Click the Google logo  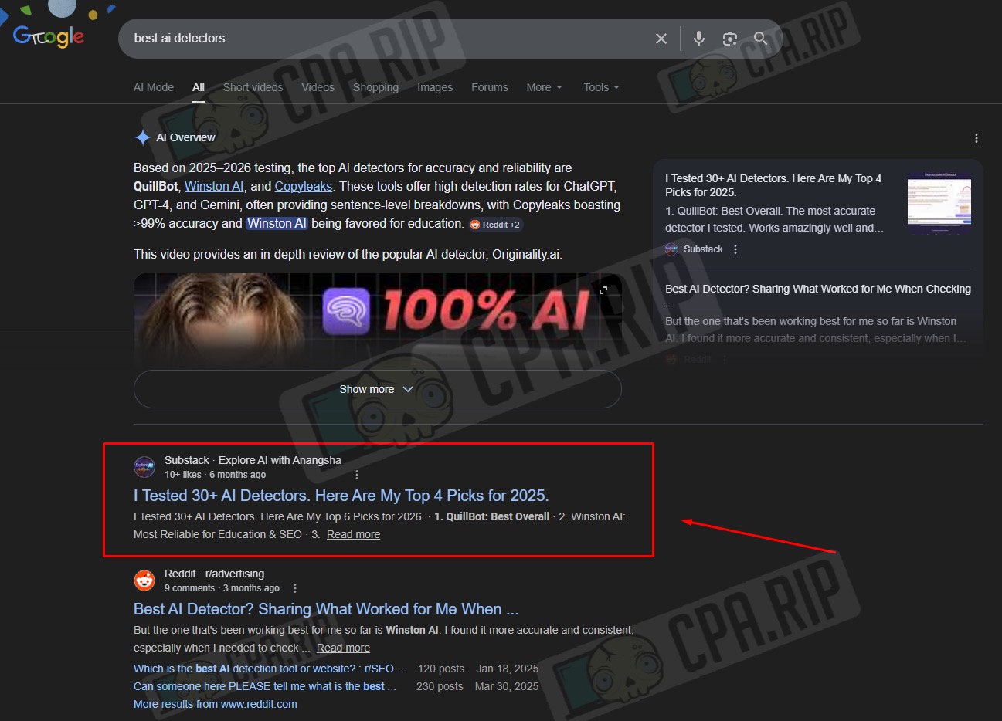[49, 36]
